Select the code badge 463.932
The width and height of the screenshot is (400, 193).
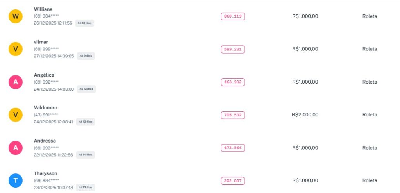coord(233,82)
